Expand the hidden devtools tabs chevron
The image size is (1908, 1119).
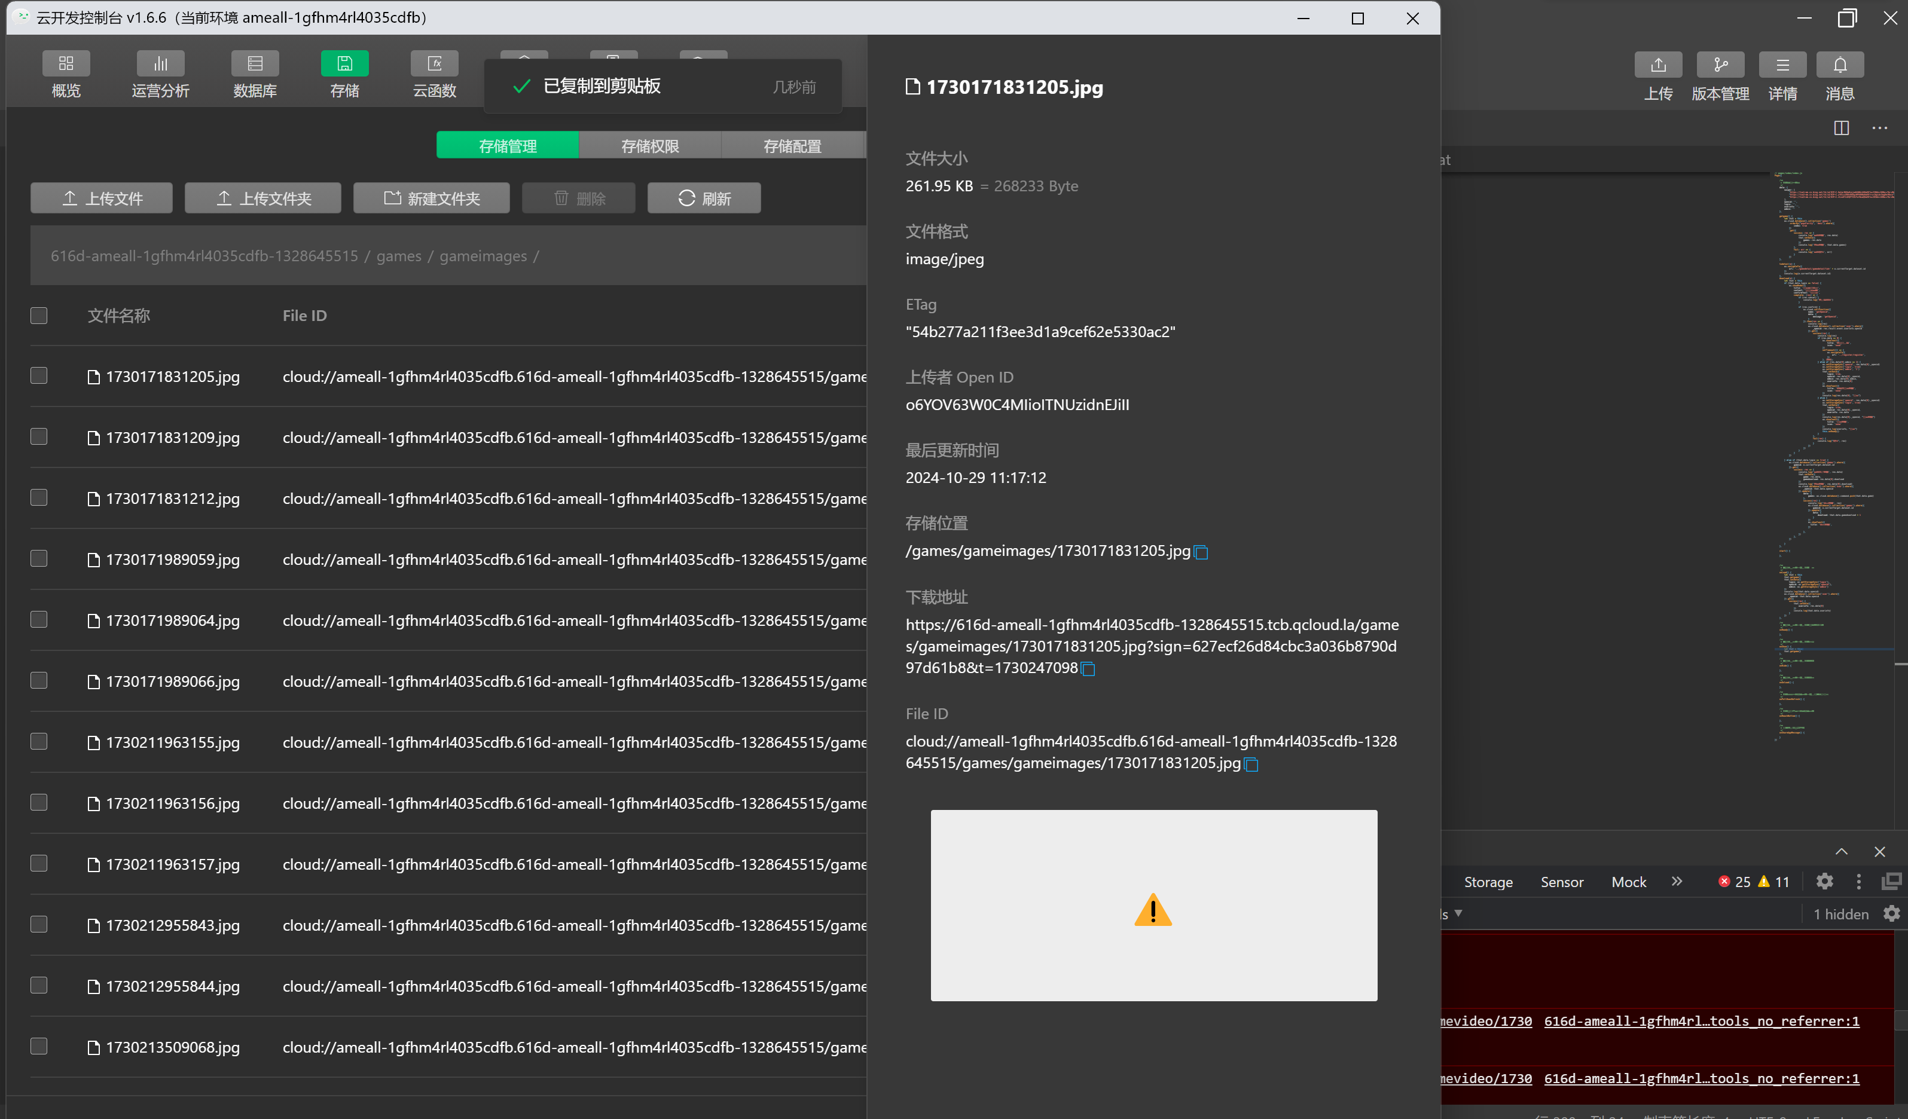pos(1677,881)
